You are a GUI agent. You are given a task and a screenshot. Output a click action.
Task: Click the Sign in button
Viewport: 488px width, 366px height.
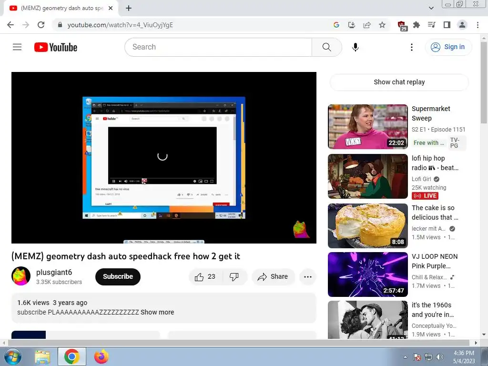click(448, 47)
